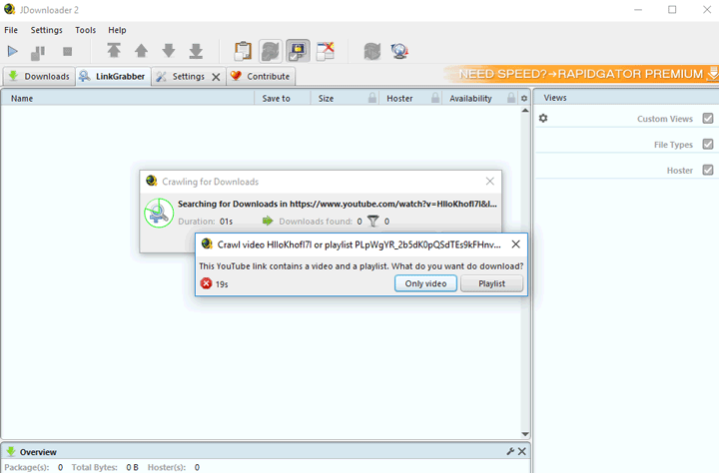Switch to the LinkGrabber tab
Image resolution: width=719 pixels, height=473 pixels.
113,76
